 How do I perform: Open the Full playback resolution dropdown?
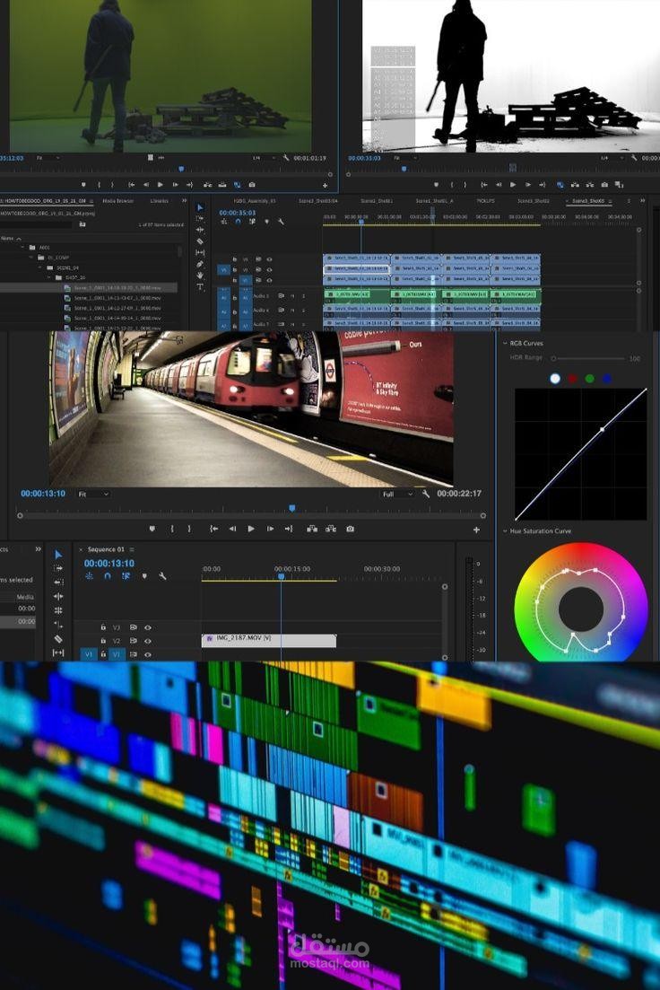(x=397, y=494)
